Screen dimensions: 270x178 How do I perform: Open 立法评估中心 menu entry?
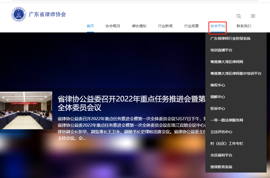pos(221,132)
